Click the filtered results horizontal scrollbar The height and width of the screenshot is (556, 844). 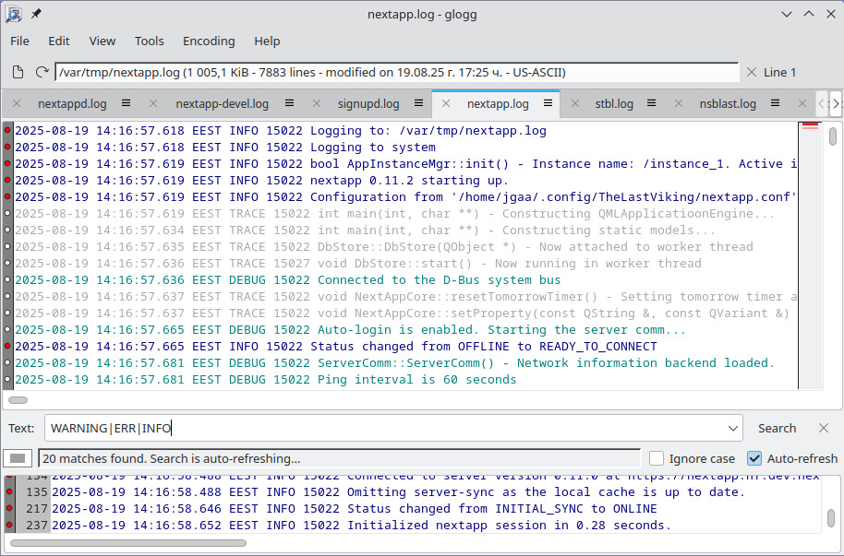tap(128, 543)
